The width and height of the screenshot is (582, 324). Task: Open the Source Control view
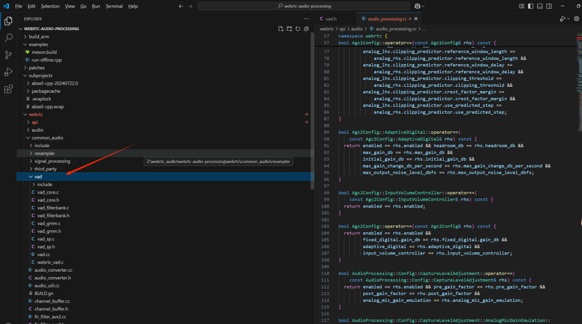(x=9, y=55)
